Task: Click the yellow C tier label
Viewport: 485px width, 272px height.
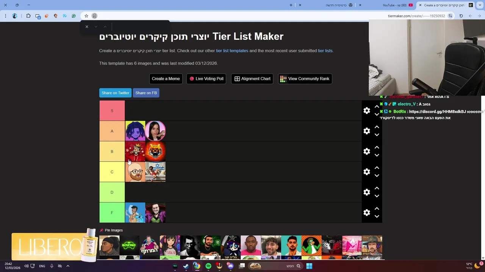Action: point(112,172)
